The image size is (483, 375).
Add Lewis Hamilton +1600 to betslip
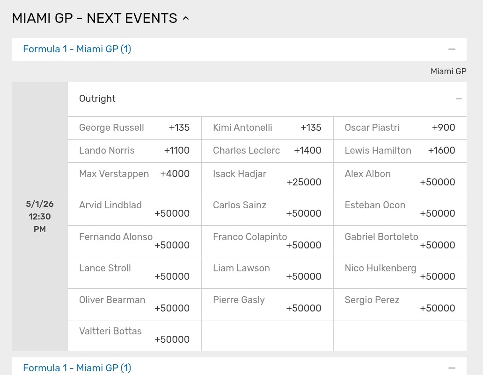(400, 151)
